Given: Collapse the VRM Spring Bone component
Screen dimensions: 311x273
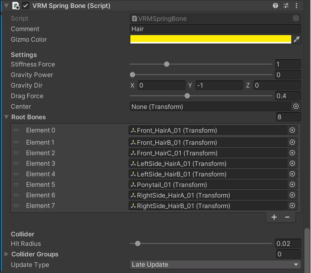Looking at the screenshot, I should 7,6.
